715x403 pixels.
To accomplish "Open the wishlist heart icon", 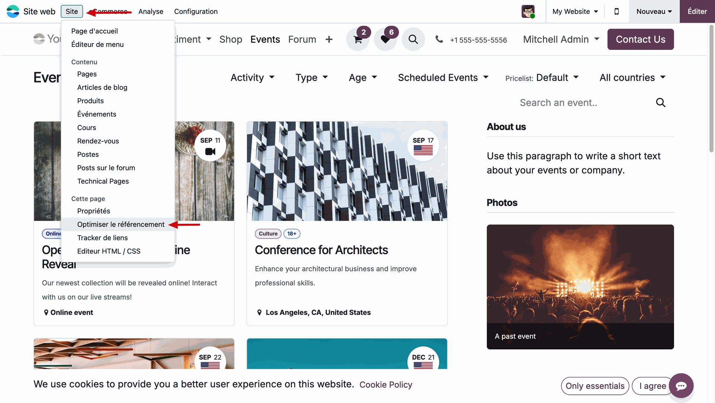I will coord(385,39).
